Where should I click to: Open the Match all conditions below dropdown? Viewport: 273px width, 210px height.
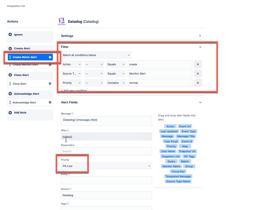coord(96,55)
